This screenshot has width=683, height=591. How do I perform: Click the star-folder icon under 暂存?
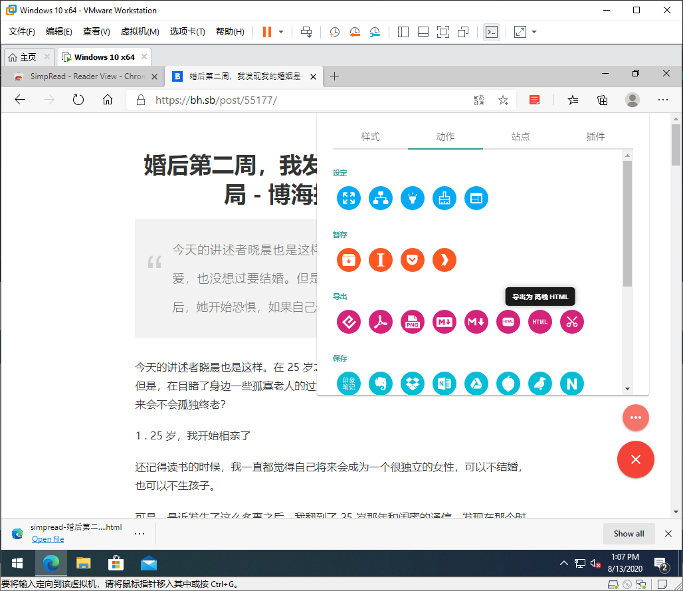click(x=348, y=260)
